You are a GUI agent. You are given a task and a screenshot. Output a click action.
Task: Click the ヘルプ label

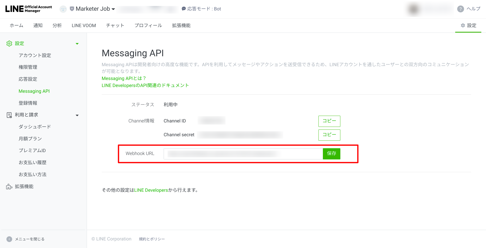pos(473,9)
